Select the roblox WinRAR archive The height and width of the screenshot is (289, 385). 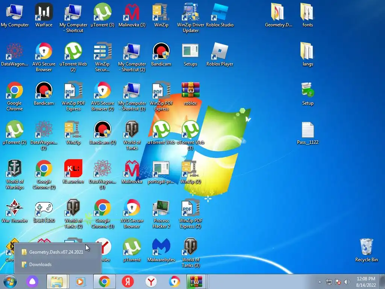pyautogui.click(x=191, y=93)
